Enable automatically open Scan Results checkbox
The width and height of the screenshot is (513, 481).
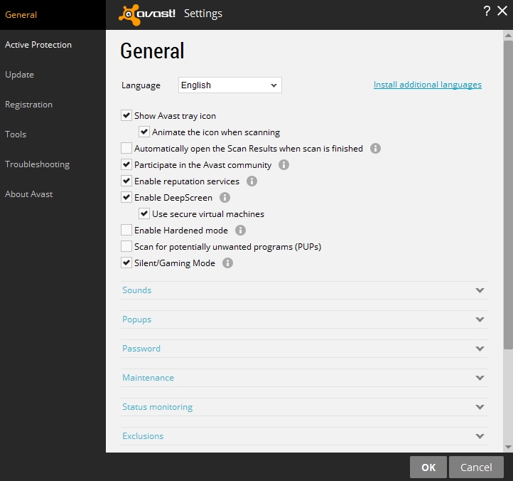[126, 148]
